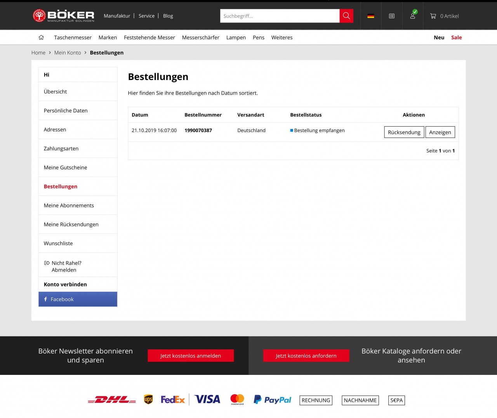Click the red search magnifier icon
The width and height of the screenshot is (497, 418).
click(x=346, y=16)
